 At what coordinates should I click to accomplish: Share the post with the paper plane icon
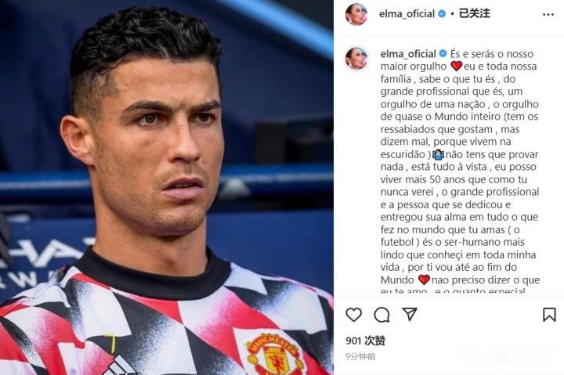pos(410,314)
